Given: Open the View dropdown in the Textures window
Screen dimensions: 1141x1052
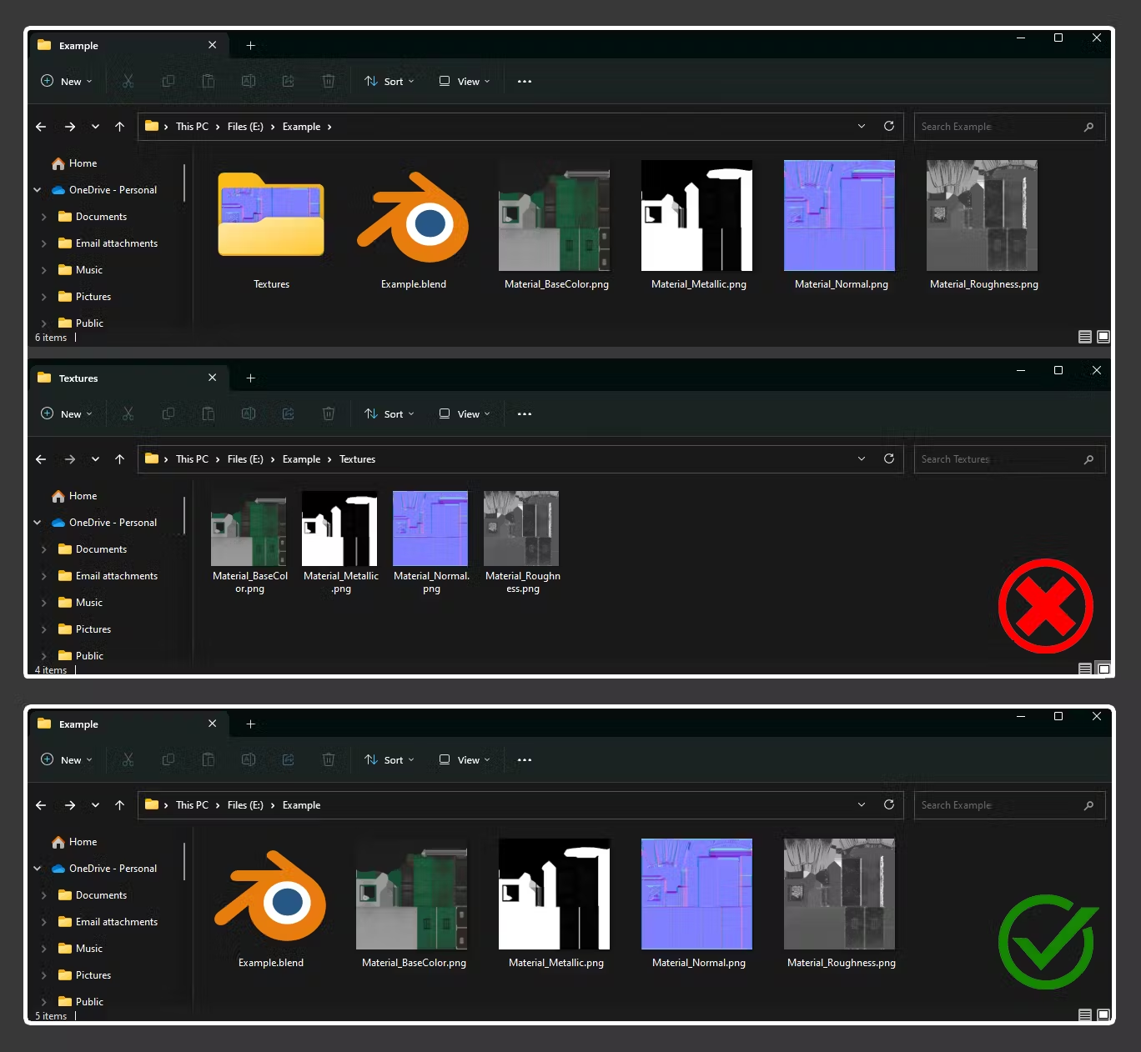Looking at the screenshot, I should (465, 413).
